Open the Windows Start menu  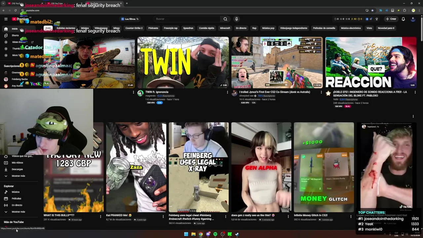coord(186,234)
